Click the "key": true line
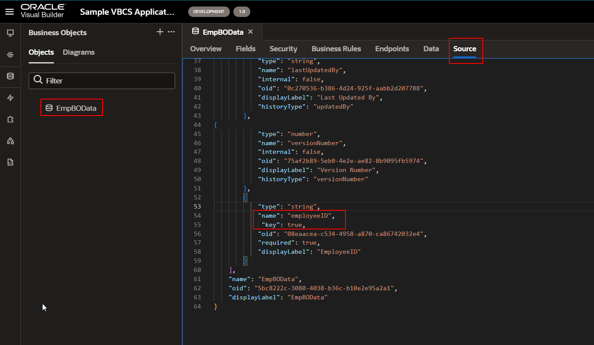The width and height of the screenshot is (594, 345). [x=283, y=225]
